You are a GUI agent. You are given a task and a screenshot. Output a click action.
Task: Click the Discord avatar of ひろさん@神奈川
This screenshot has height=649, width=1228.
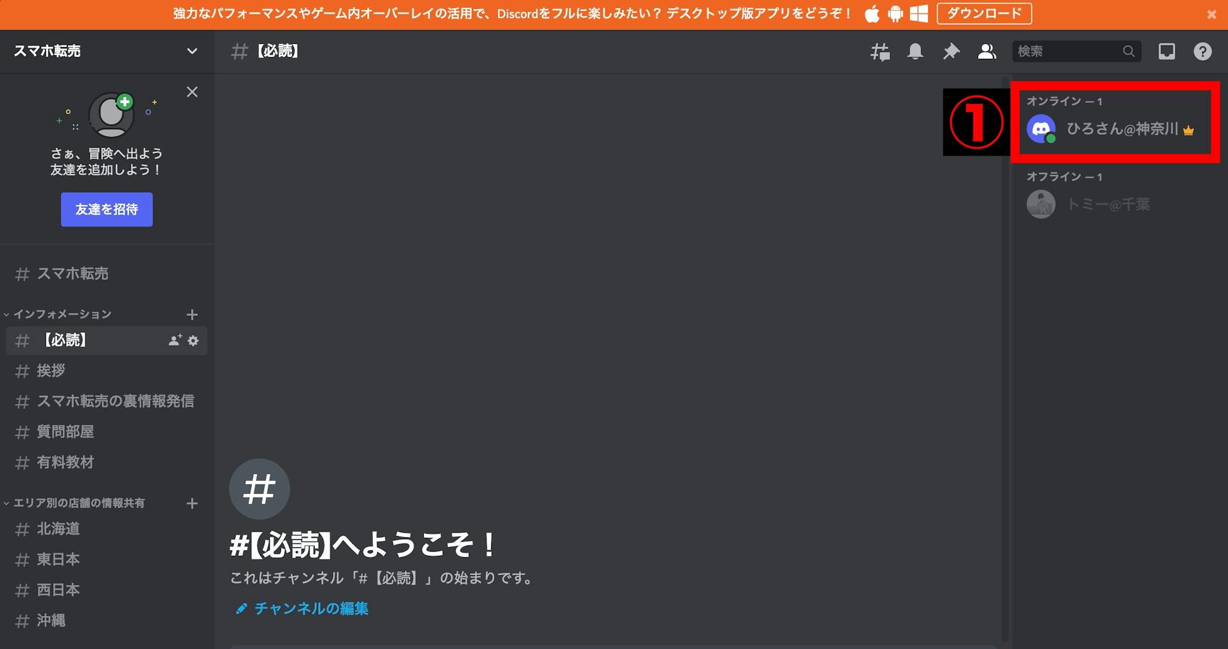pos(1041,129)
